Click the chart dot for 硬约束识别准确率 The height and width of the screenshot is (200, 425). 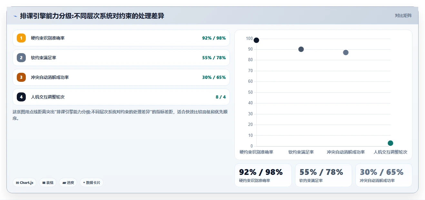tap(256, 40)
